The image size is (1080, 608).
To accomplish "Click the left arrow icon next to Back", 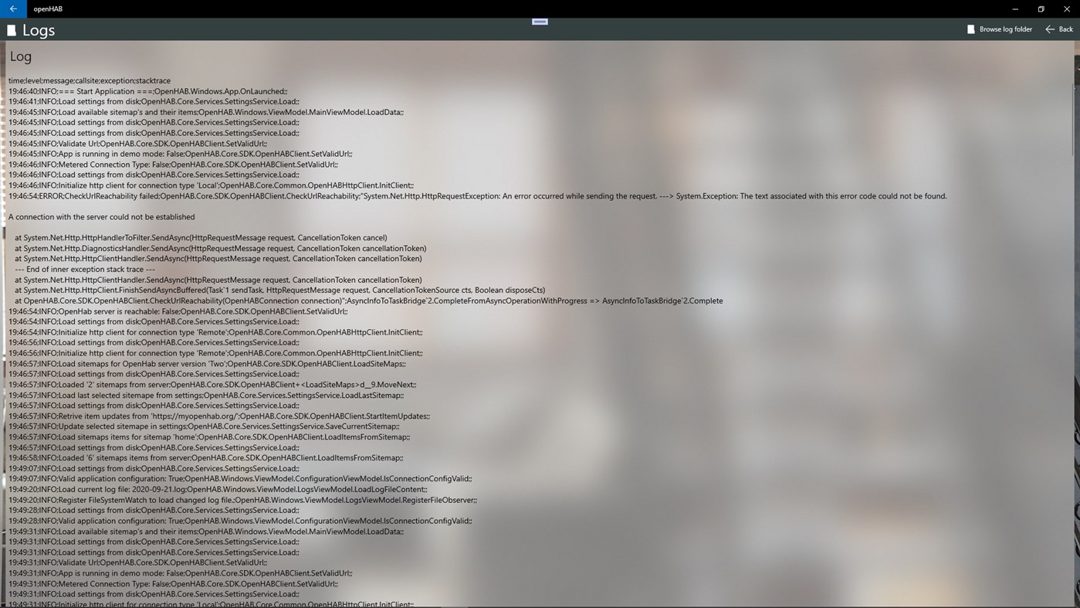I will click(x=1050, y=29).
